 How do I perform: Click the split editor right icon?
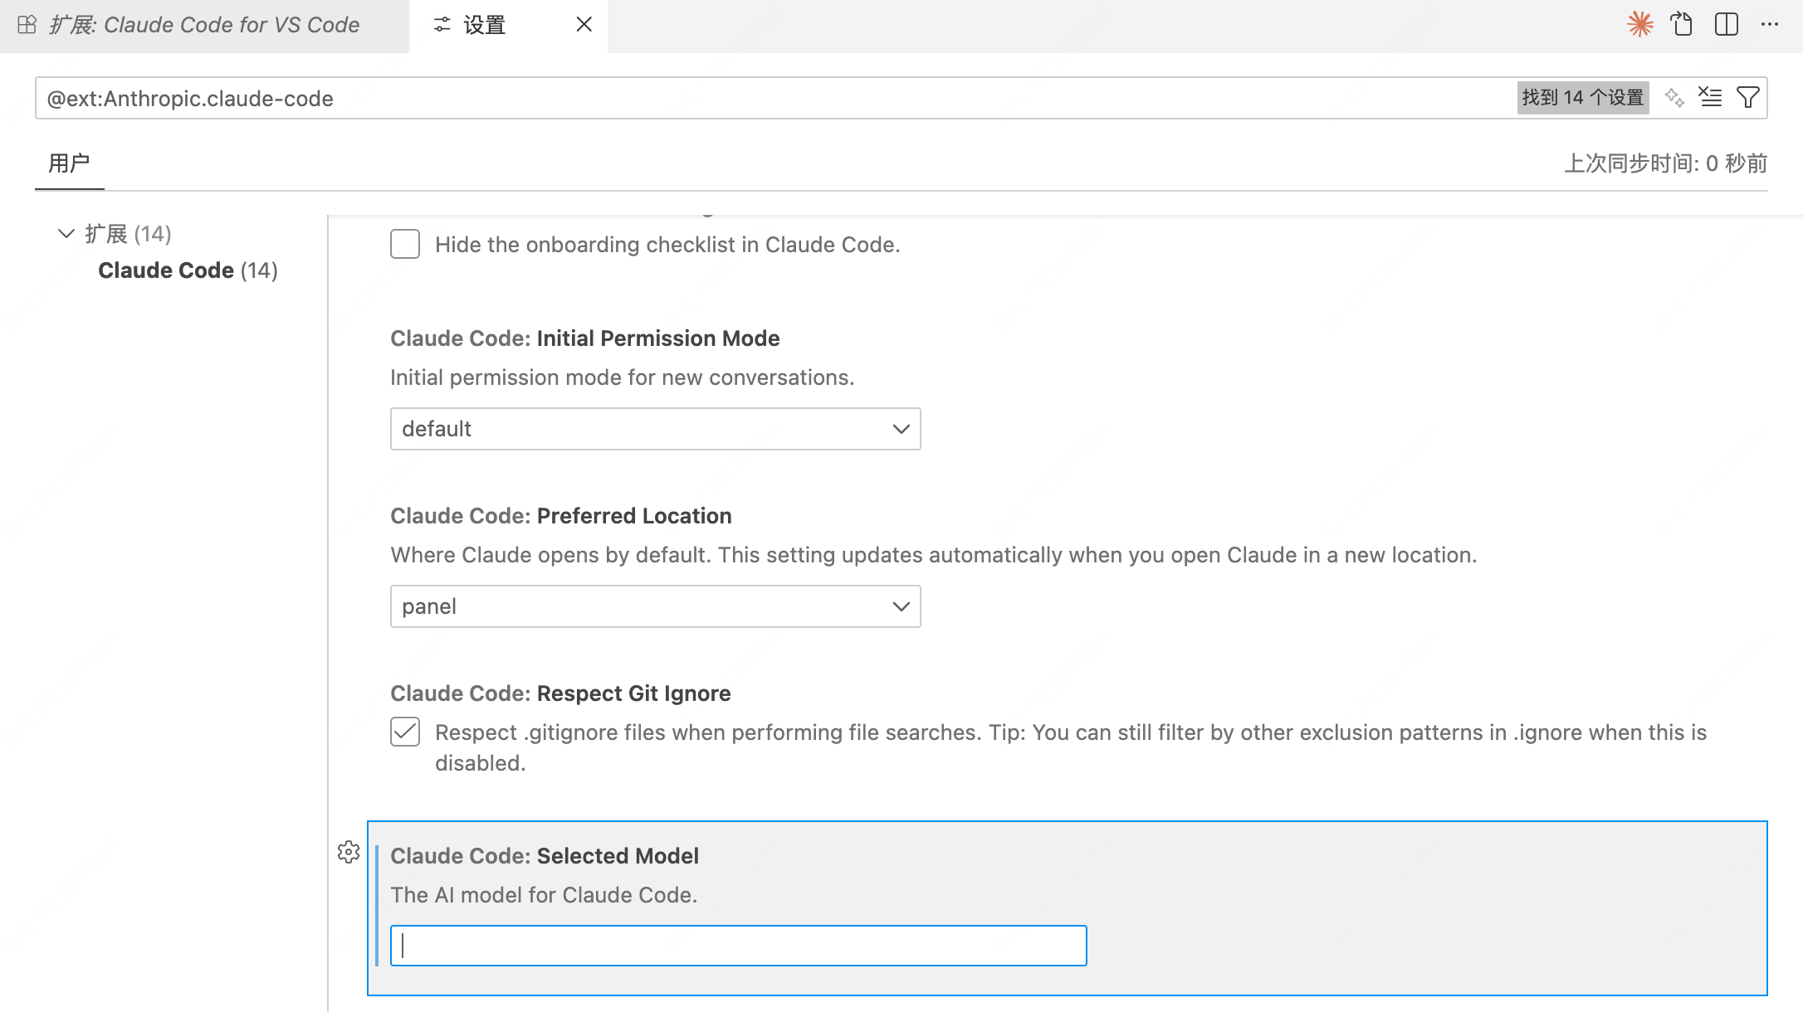tap(1726, 24)
